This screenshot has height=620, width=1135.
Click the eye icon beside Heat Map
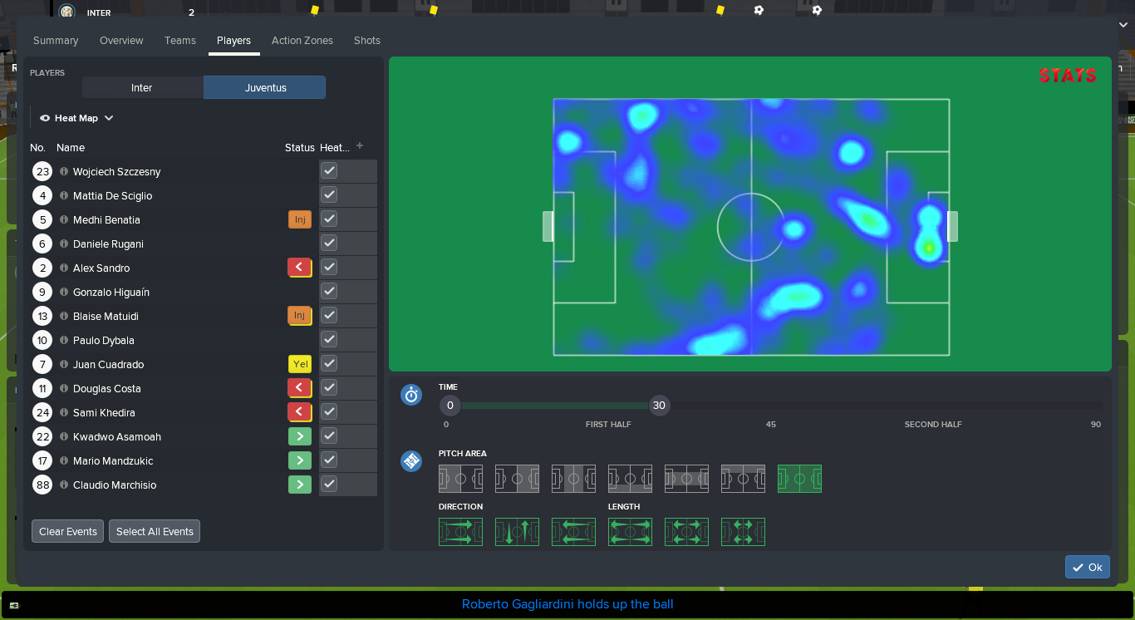coord(44,117)
